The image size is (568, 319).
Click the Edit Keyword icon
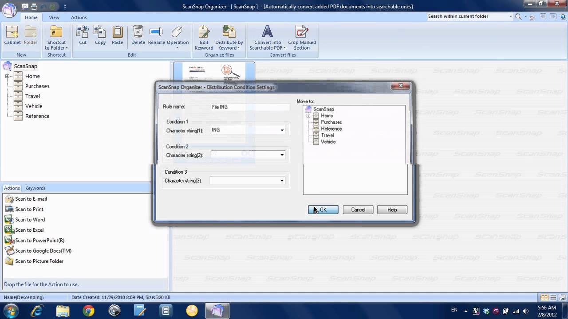click(x=204, y=32)
